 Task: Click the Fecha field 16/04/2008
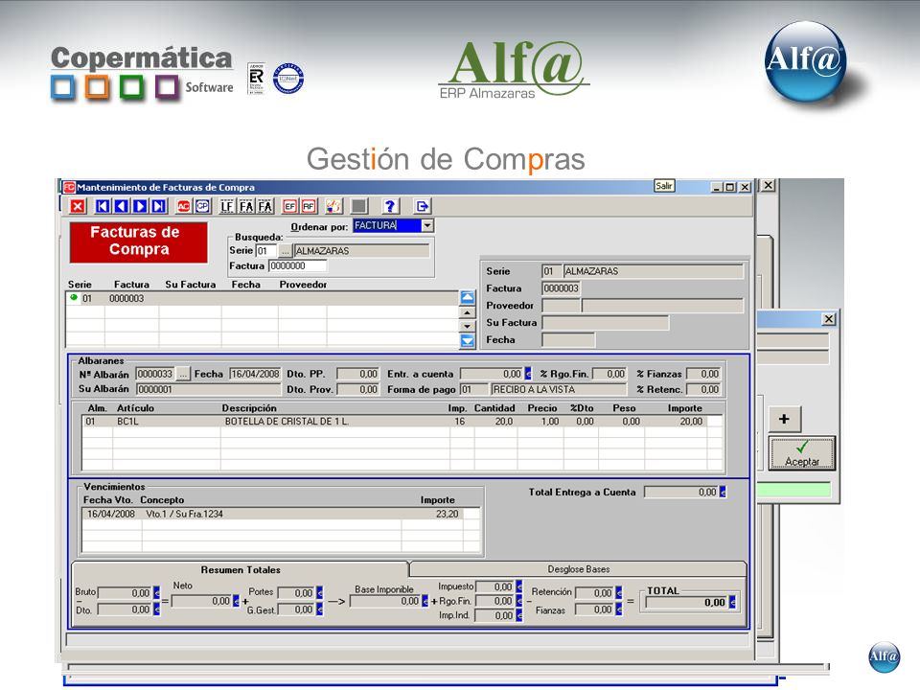[255, 374]
